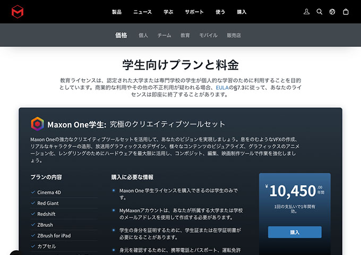Expand the サポート navigation menu
This screenshot has height=255, width=361.
(194, 12)
